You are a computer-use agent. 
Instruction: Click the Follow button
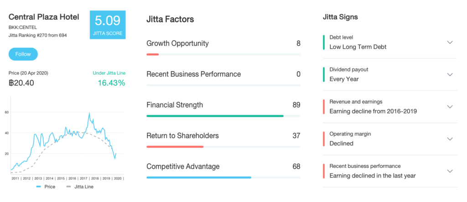(x=23, y=54)
